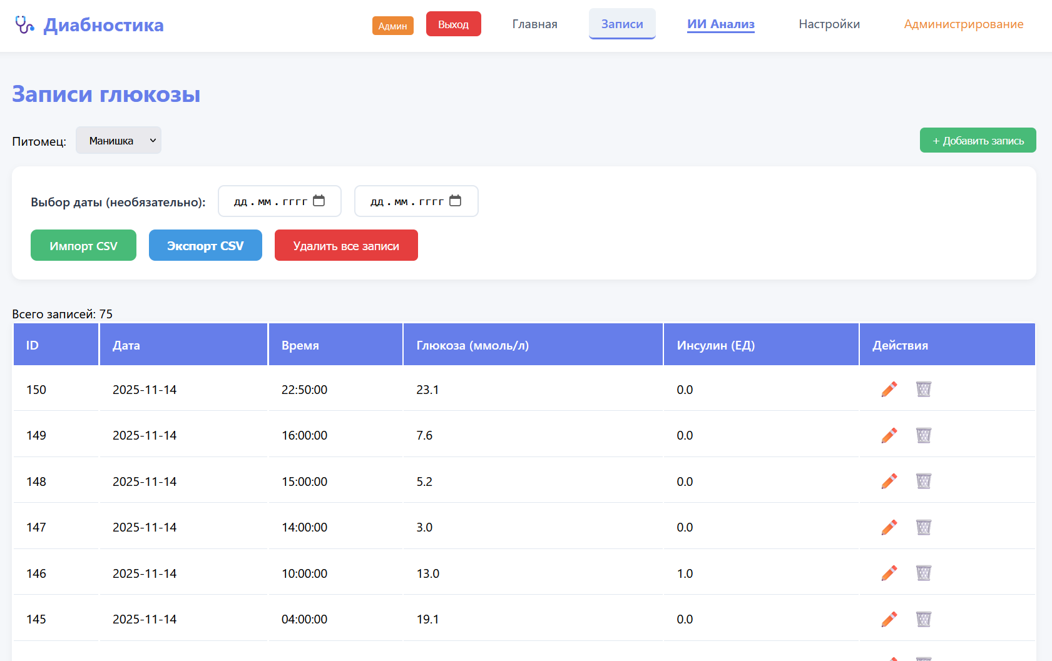Image resolution: width=1052 pixels, height=661 pixels.
Task: Edit record 149 with pencil icon
Action: 889,435
